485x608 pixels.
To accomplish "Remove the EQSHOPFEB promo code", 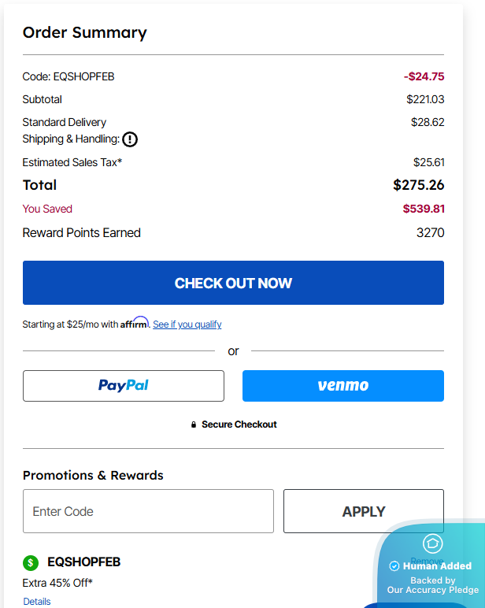I will coord(427,561).
